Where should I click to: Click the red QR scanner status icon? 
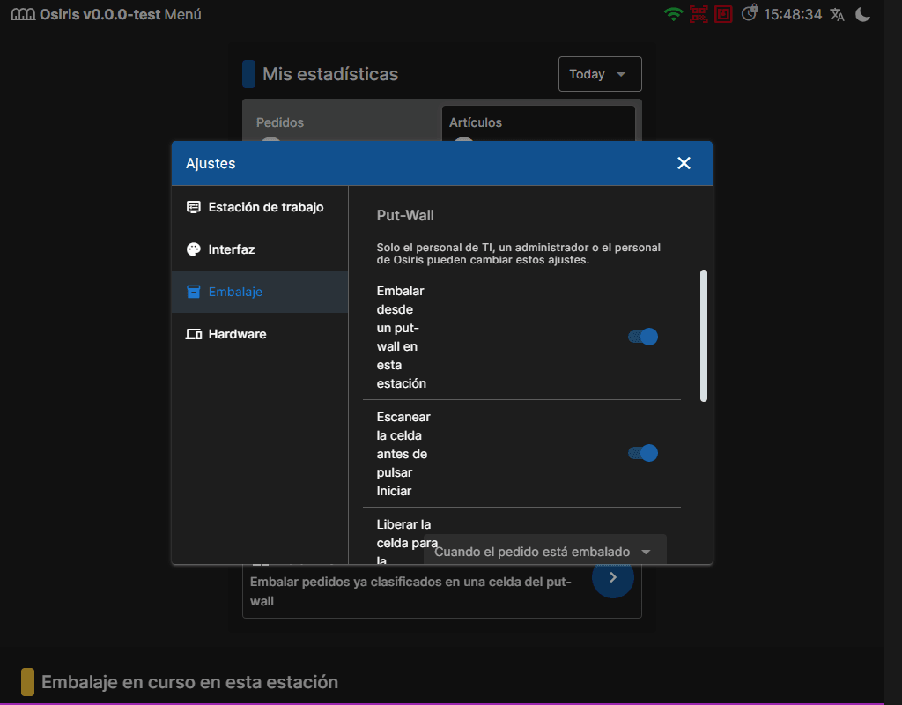pos(699,14)
